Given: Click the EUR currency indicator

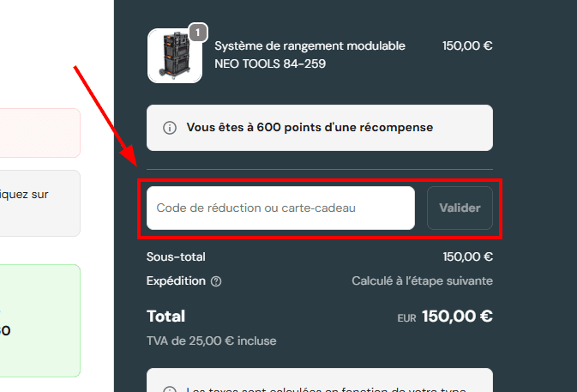Looking at the screenshot, I should (x=406, y=317).
